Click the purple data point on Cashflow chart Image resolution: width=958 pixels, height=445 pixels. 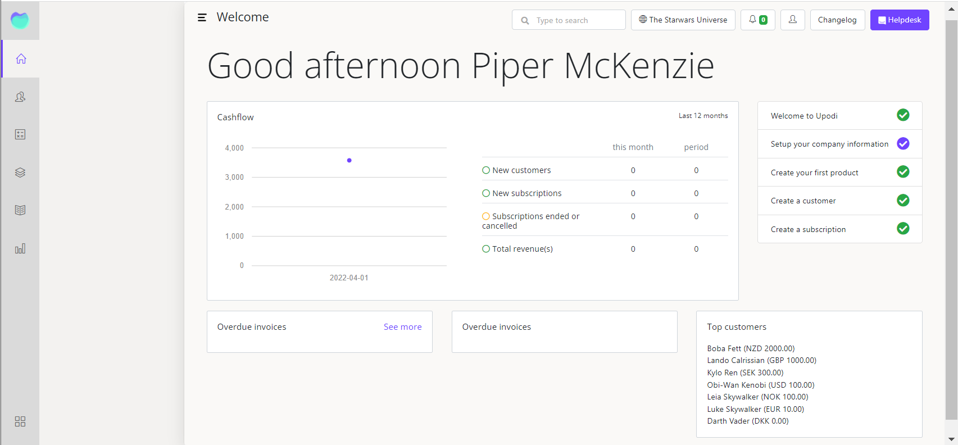pyautogui.click(x=349, y=161)
